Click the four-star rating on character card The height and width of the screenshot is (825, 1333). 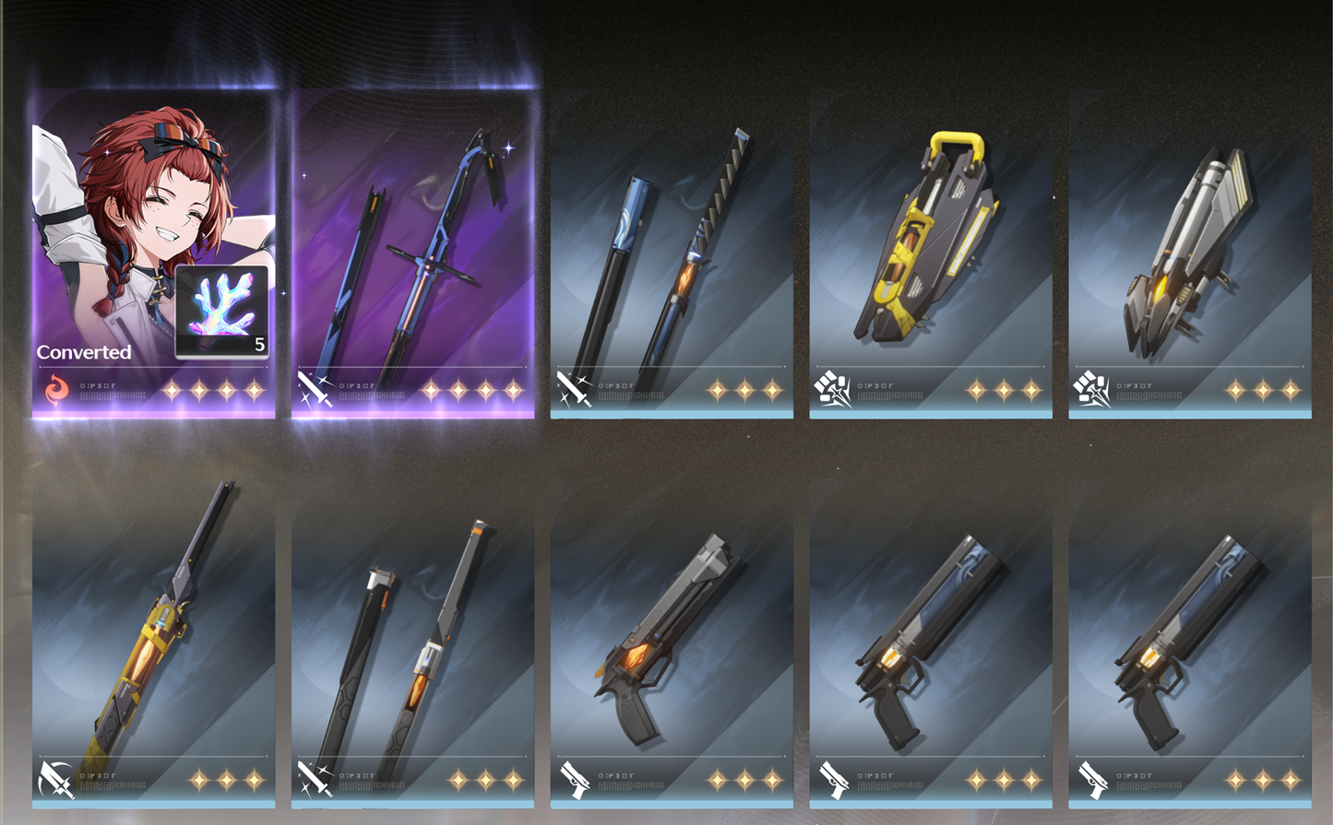[213, 391]
